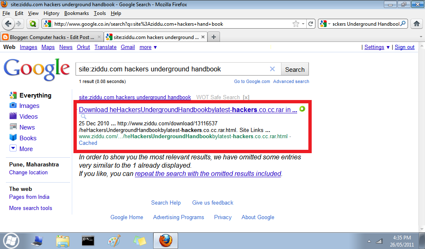Viewport: 425px width, 249px height.
Task: Go back with the browser back arrow
Action: 8,24
